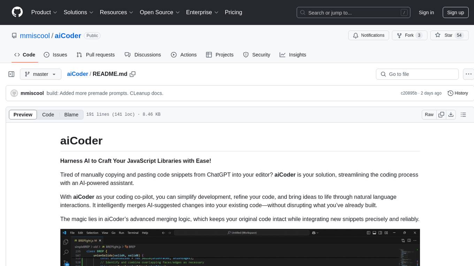Click the Notifications bell button
Screen dimensions: 474x266
369,36
